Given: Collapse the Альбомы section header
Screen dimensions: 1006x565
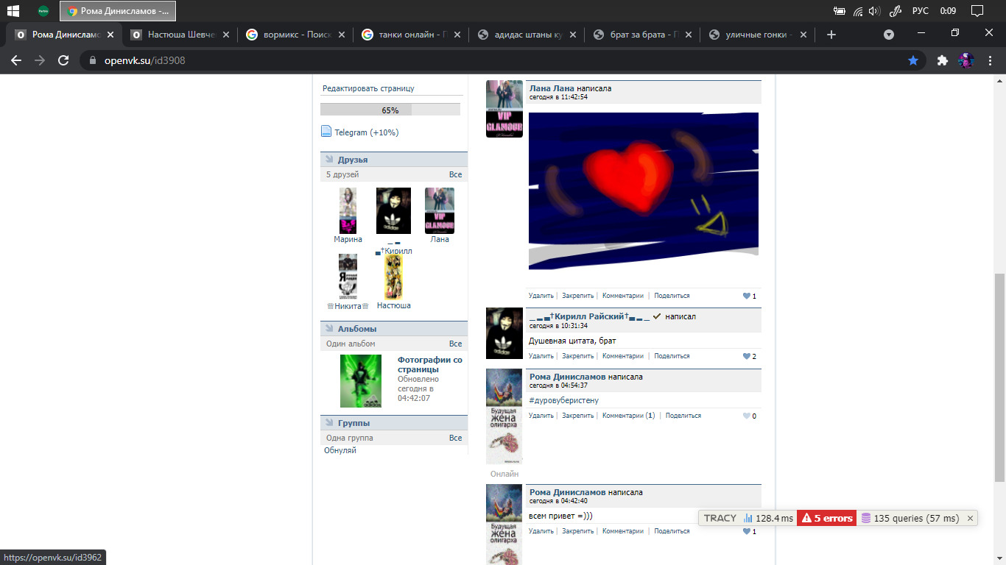Looking at the screenshot, I should point(356,329).
